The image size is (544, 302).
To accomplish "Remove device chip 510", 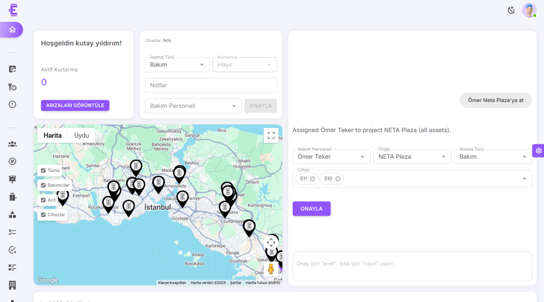I will click(x=337, y=178).
